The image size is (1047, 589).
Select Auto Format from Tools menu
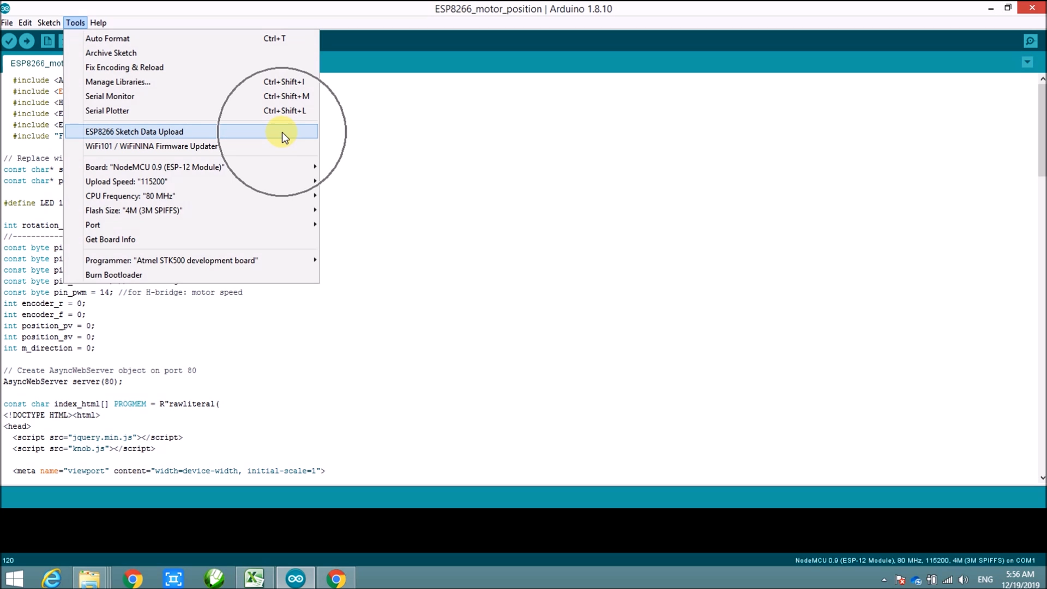tap(191, 39)
